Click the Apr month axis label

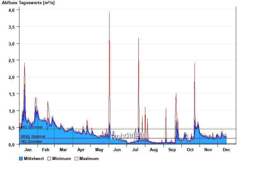click(81, 150)
